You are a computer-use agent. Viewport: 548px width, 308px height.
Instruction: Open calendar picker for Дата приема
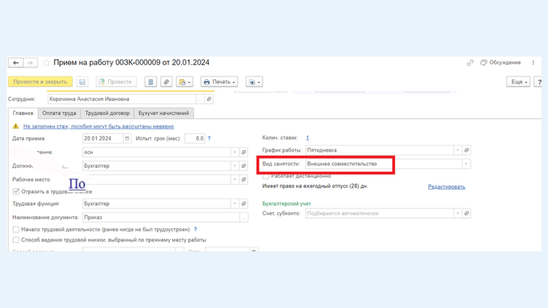pos(127,139)
